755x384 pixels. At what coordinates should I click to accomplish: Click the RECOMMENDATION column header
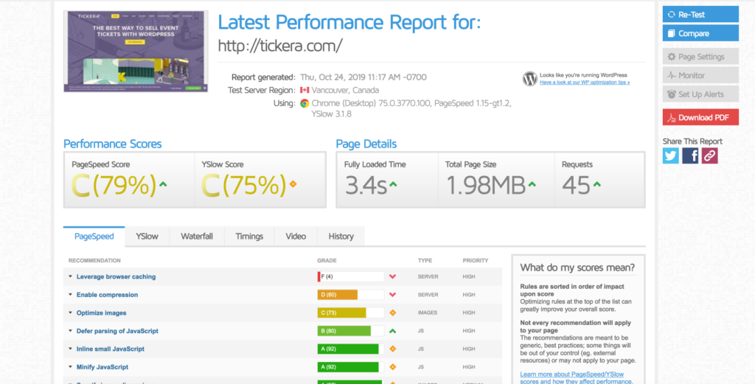[94, 260]
